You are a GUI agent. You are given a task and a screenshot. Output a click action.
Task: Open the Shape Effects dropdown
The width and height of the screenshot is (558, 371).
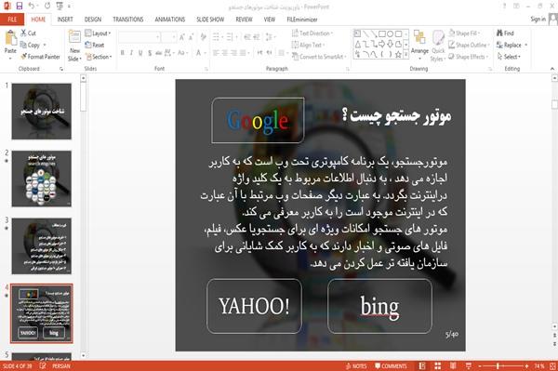pyautogui.click(x=469, y=57)
